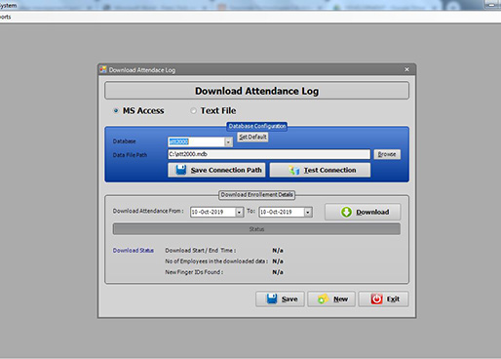The height and width of the screenshot is (359, 501).
Task: Click the Exit button
Action: click(384, 299)
